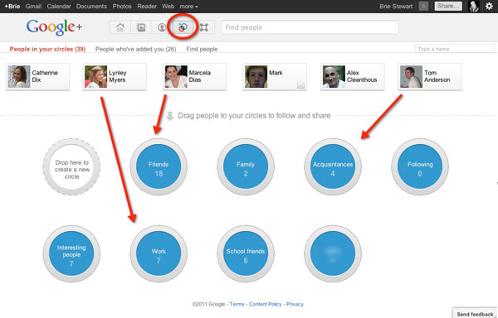Open the Home stream icon
Image resolution: width=498 pixels, height=318 pixels.
120,27
